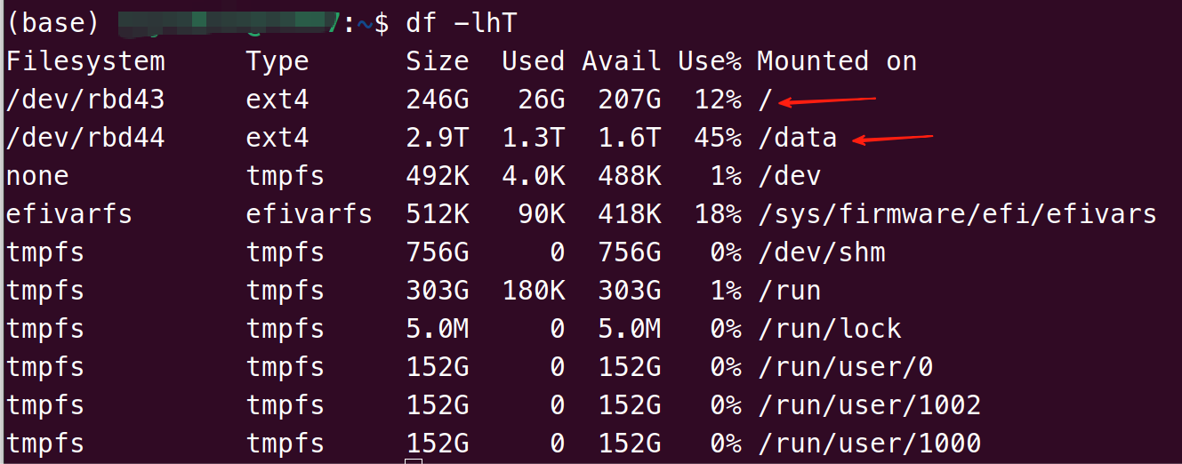This screenshot has width=1182, height=464.
Task: Click the "df -lhT" command text
Action: point(461,23)
